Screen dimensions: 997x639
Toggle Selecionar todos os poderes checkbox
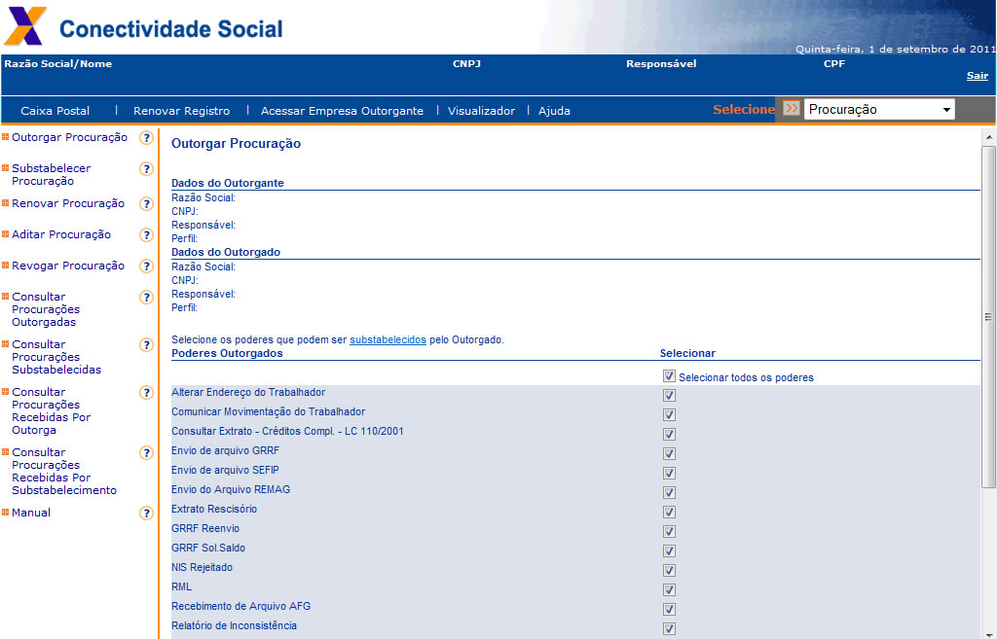(x=669, y=376)
